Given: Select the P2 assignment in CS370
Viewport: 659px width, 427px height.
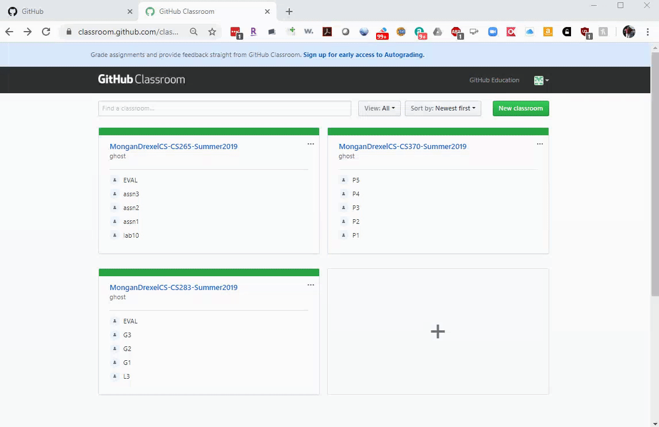Looking at the screenshot, I should (x=356, y=222).
